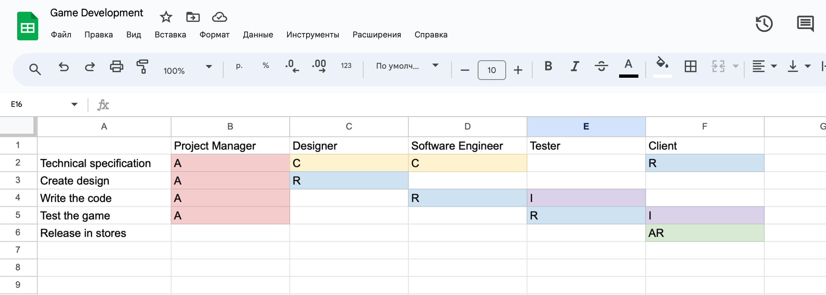Open more number formats 123
The image size is (826, 295).
click(x=346, y=66)
